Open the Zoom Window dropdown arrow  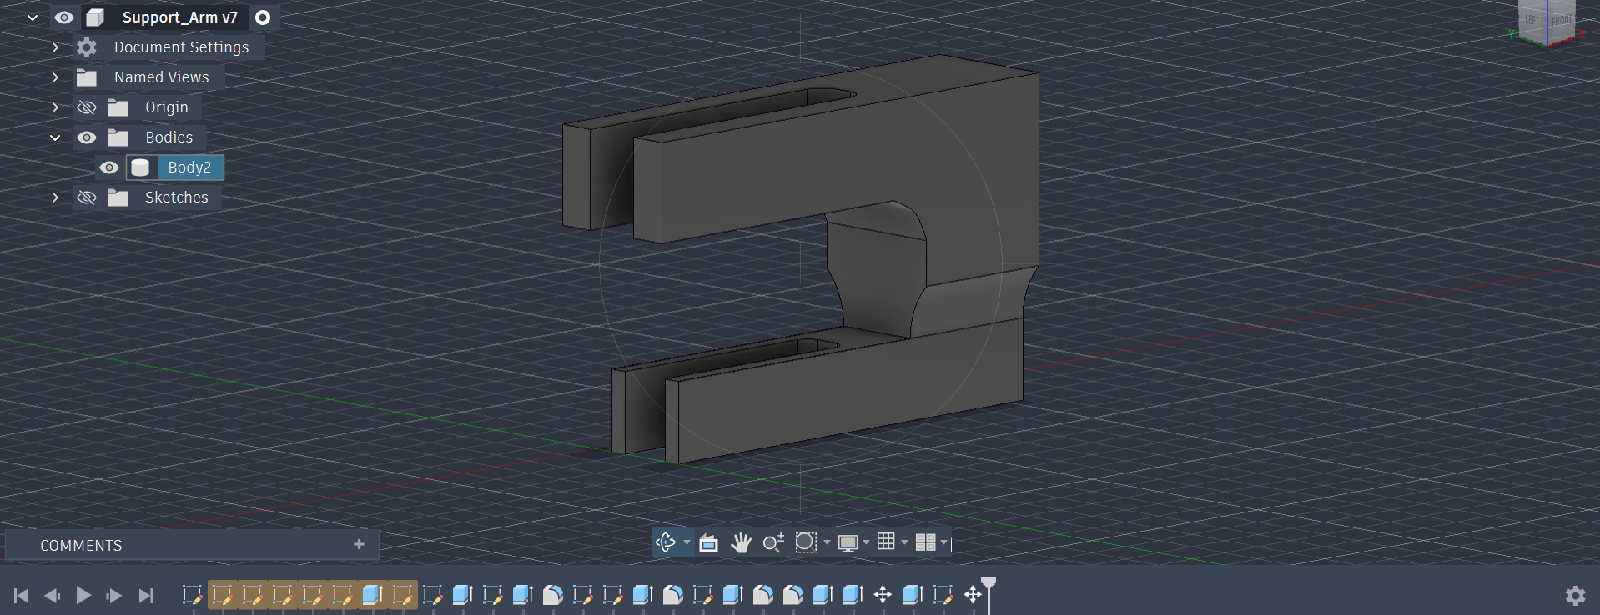827,542
